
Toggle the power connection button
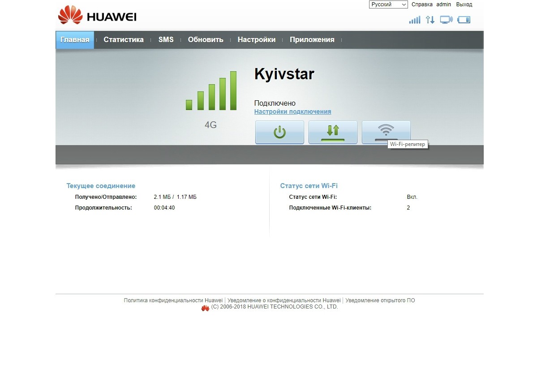click(x=279, y=132)
